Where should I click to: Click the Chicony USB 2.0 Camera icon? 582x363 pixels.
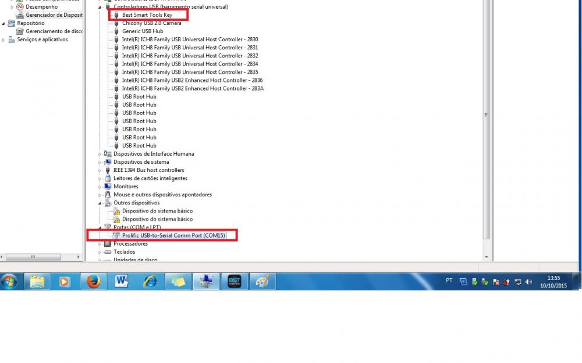(x=116, y=23)
